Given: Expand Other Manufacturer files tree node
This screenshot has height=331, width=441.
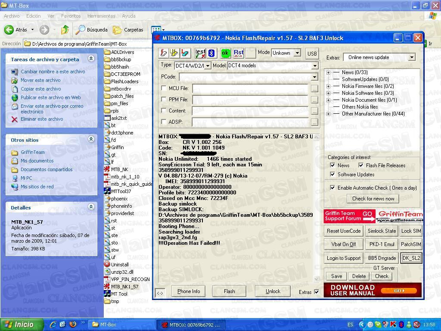Looking at the screenshot, I should coord(328,114).
